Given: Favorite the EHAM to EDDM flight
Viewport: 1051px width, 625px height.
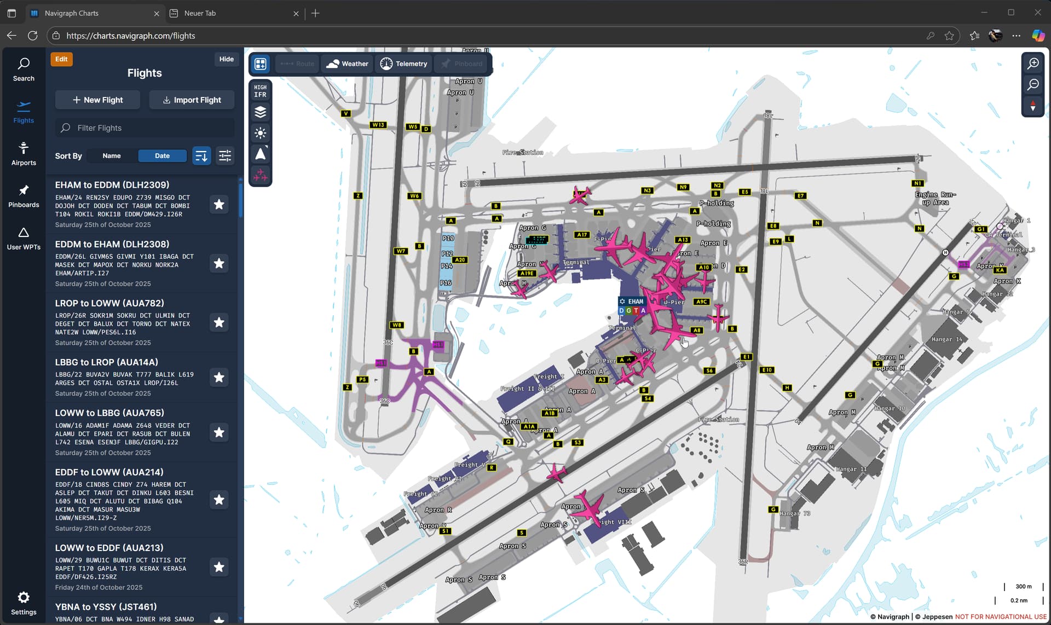Looking at the screenshot, I should click(x=219, y=205).
